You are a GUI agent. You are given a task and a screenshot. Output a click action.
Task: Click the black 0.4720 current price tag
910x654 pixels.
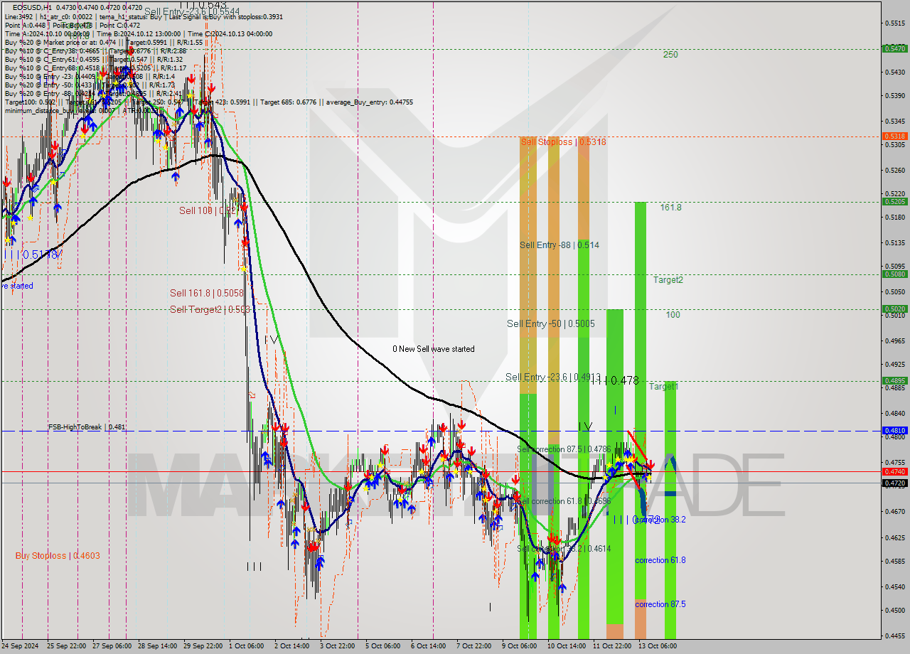point(894,483)
